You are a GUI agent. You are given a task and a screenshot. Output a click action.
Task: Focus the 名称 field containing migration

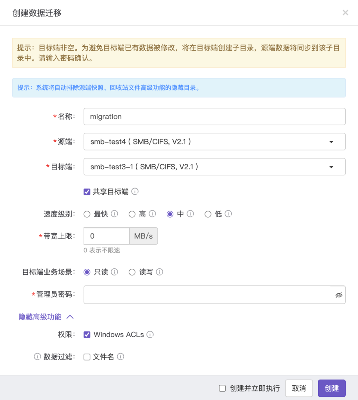(x=214, y=116)
